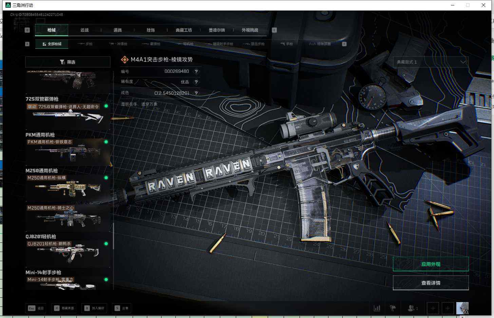Toggle green dot on 725双管霰弹枪 skin

point(106,106)
